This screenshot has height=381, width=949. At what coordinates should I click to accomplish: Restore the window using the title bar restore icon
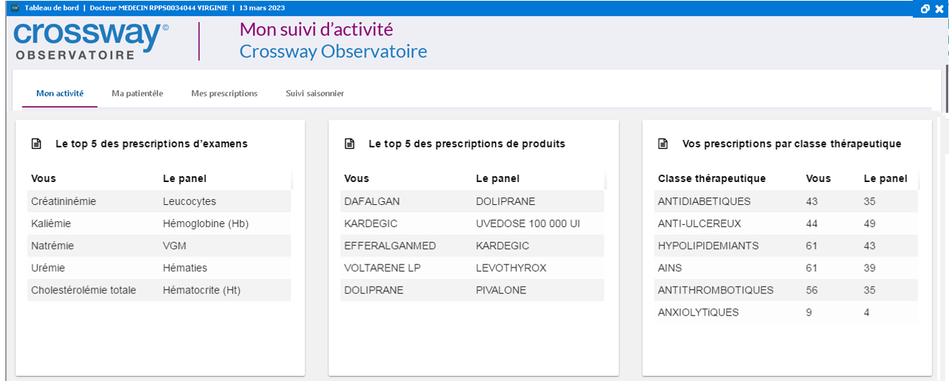click(925, 9)
